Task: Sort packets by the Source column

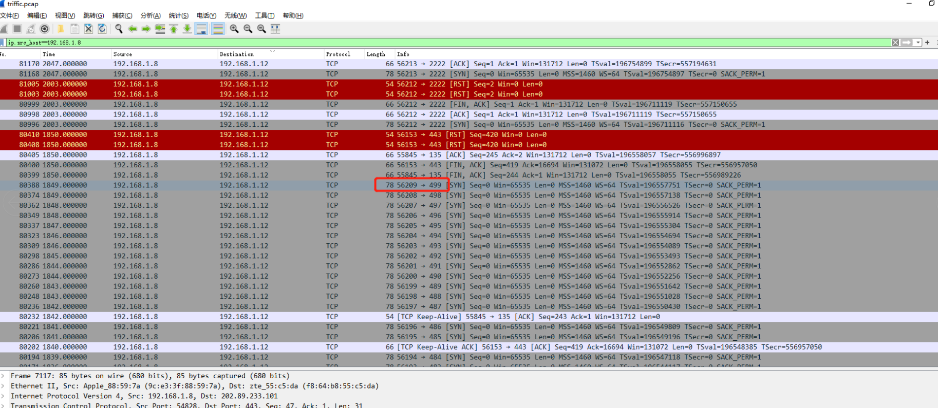Action: click(x=164, y=54)
